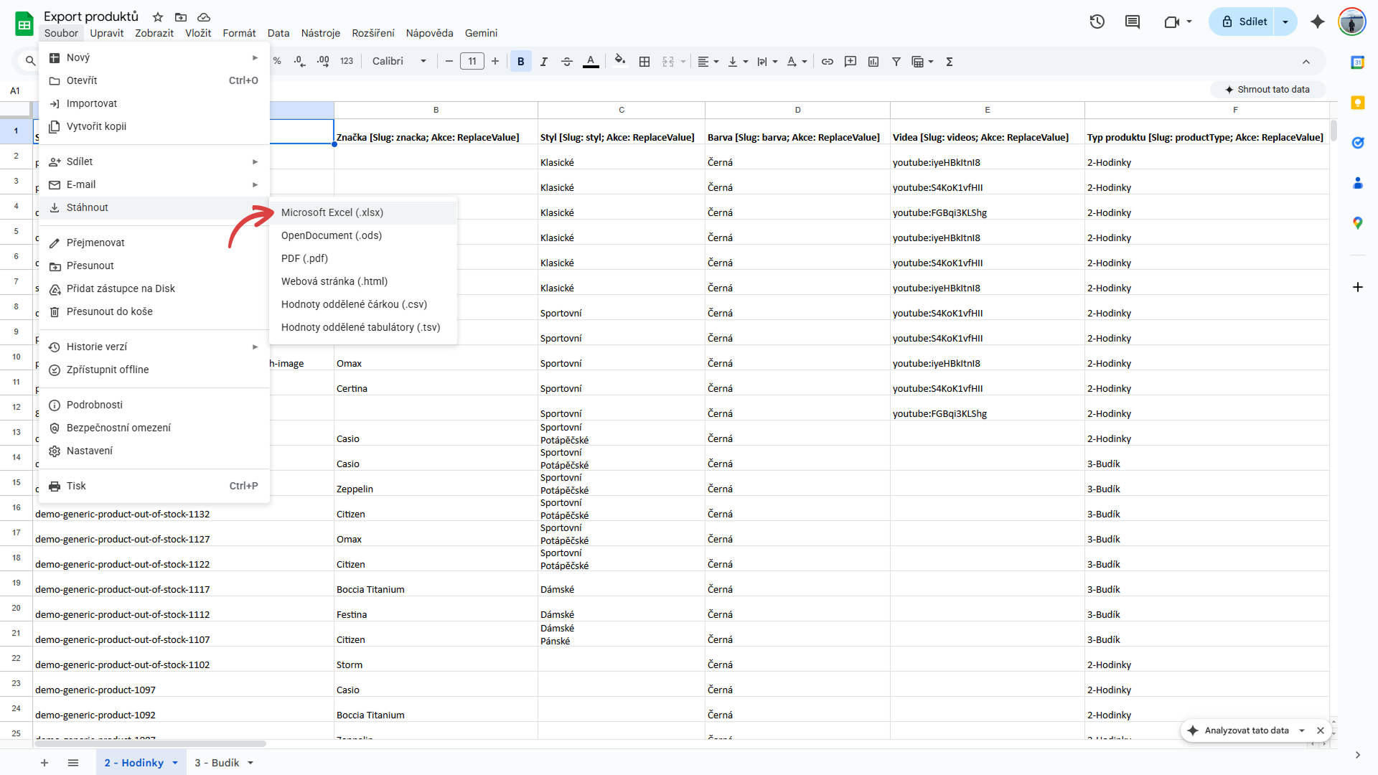Image resolution: width=1378 pixels, height=775 pixels.
Task: Select PDF (.pdf) download option
Action: tap(304, 258)
